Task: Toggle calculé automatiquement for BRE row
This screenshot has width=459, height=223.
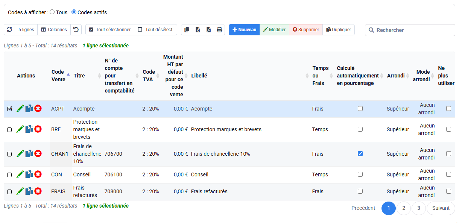Action: (360, 129)
